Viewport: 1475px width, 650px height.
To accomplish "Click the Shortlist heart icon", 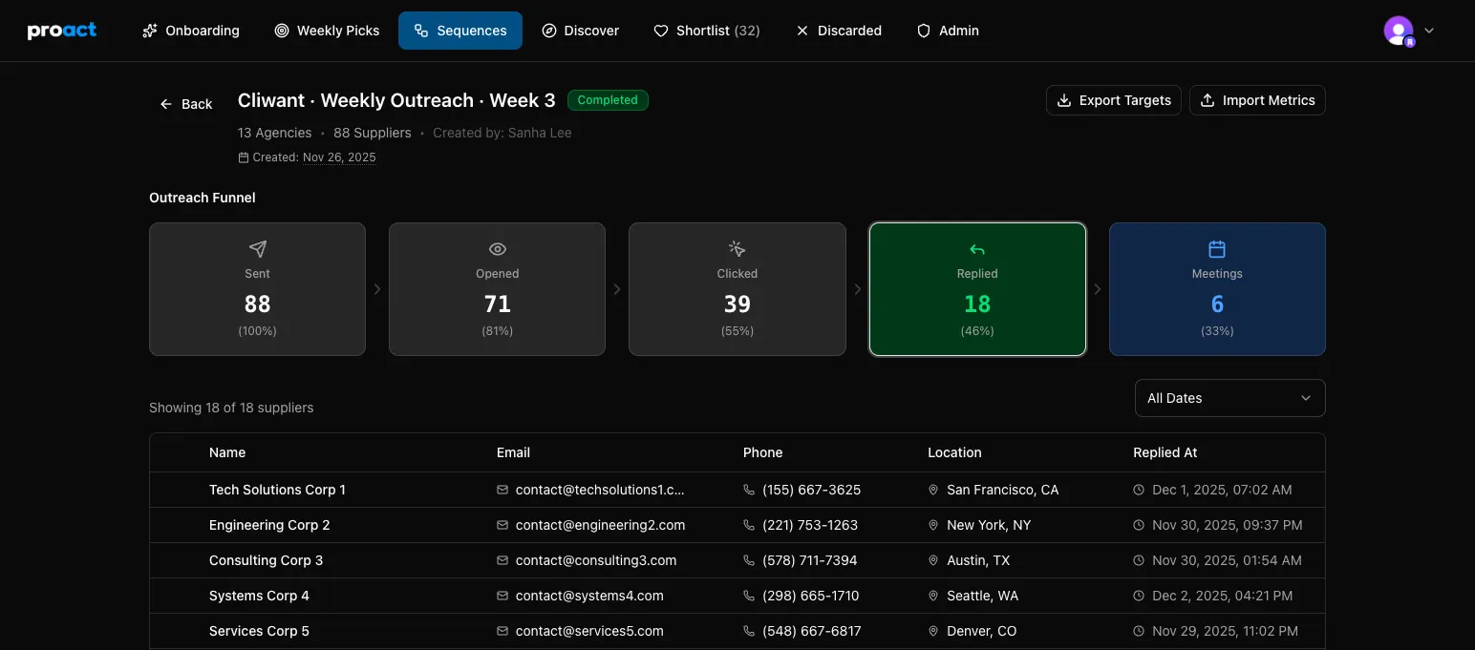I will pos(661,30).
